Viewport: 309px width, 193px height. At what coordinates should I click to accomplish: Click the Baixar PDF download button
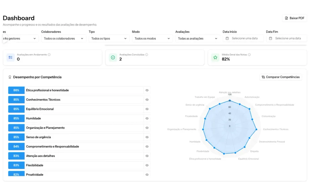coord(295,18)
